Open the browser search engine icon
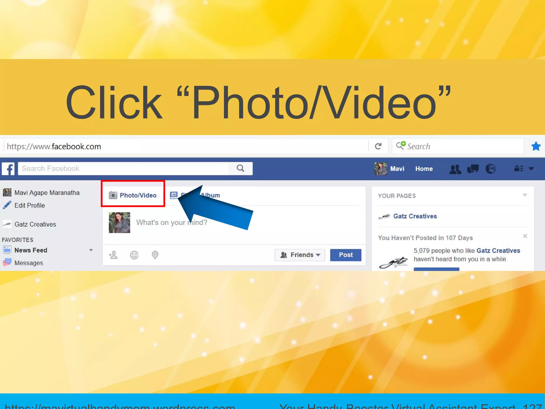This screenshot has width=545, height=409. (401, 145)
